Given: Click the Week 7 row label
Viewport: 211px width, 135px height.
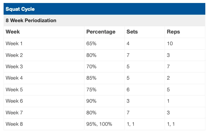Looking at the screenshot, I should 14,113.
